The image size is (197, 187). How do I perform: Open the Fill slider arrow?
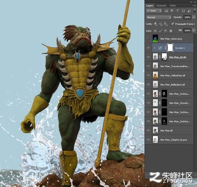coord(193,31)
